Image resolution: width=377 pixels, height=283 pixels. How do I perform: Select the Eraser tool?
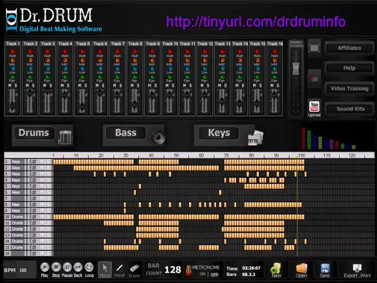134,268
